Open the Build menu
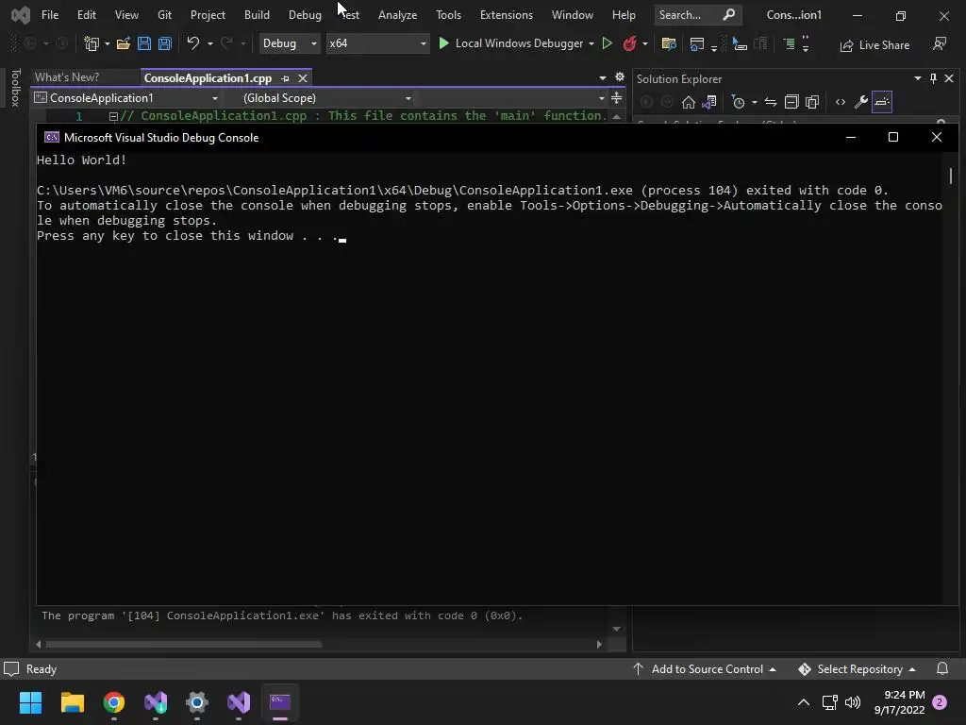Viewport: 966px width, 725px height. point(257,15)
